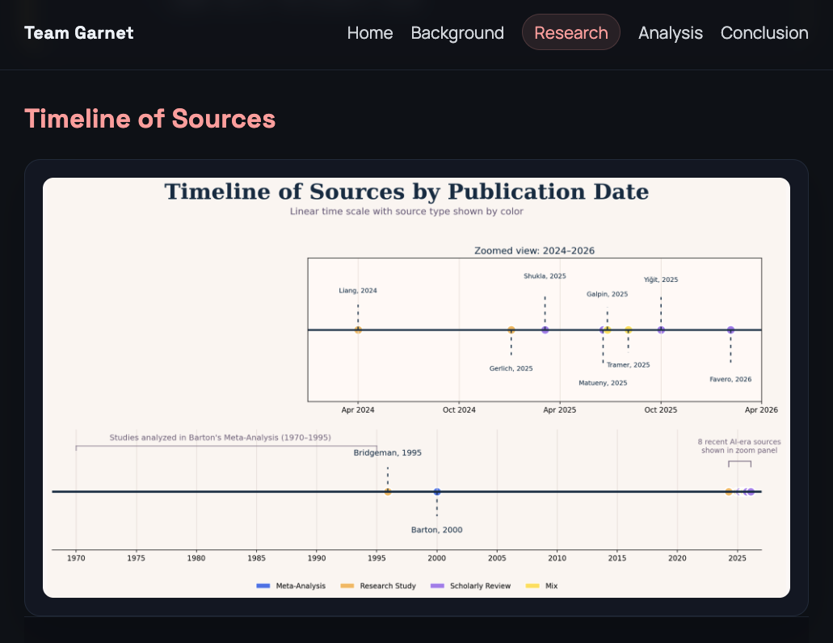Click the Meta-Analysis legend text
This screenshot has height=643, width=833.
301,586
